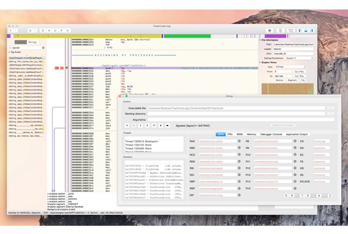Click the RAX register value field
Viewport: 348px width, 234px height.
coord(218,141)
